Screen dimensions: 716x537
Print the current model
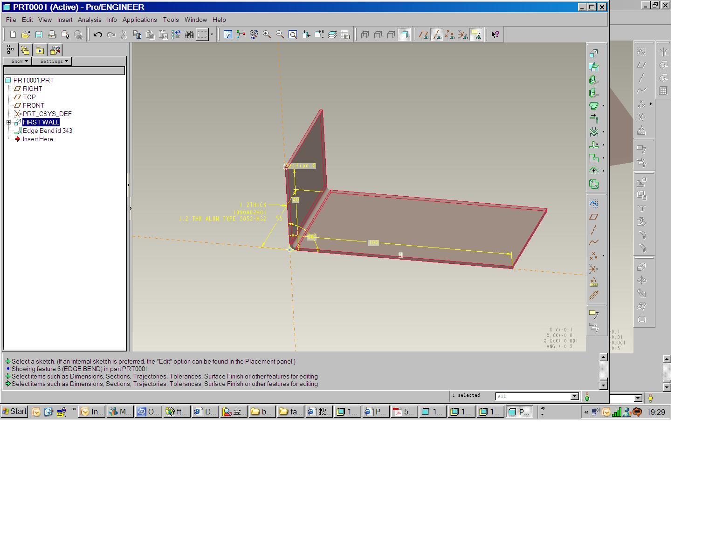(x=52, y=34)
